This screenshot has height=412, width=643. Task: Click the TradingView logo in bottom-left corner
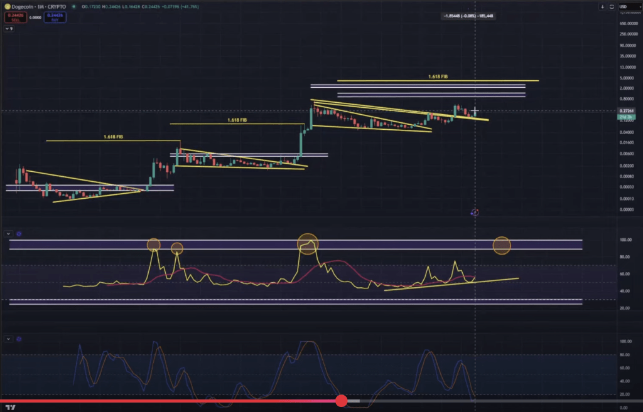10,406
